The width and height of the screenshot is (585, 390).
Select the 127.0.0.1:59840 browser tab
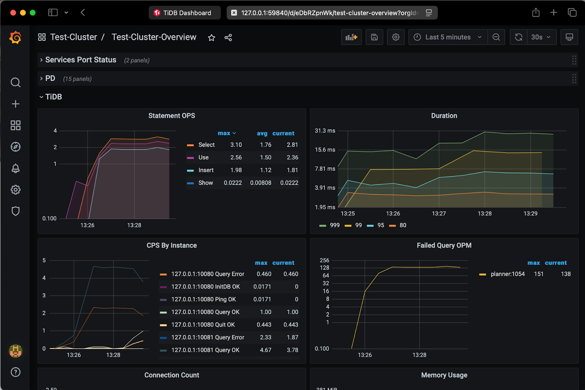(332, 13)
